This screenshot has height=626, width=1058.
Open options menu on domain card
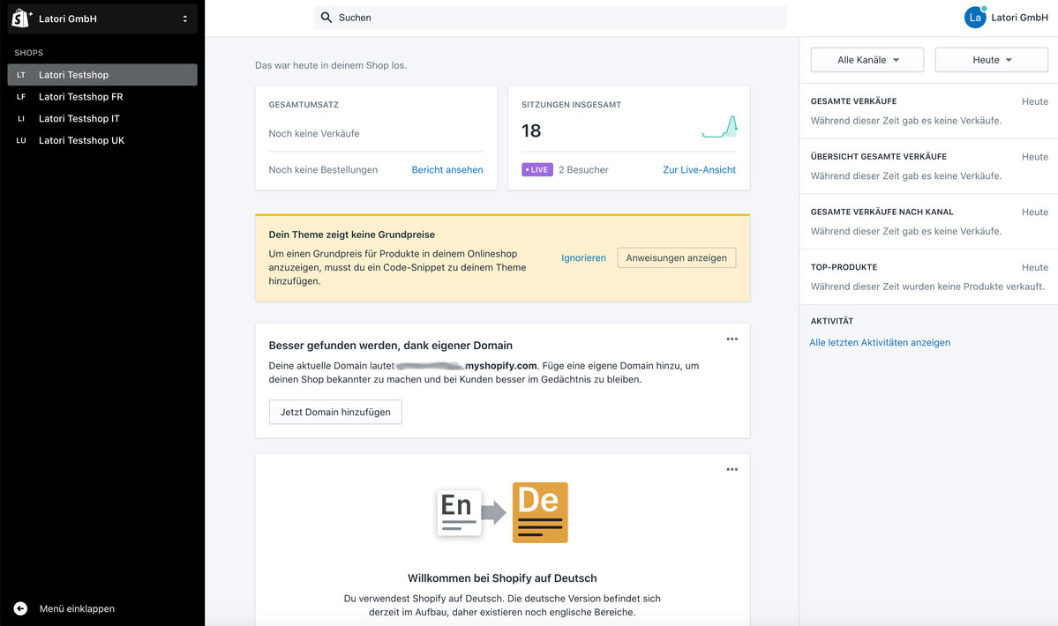point(732,339)
